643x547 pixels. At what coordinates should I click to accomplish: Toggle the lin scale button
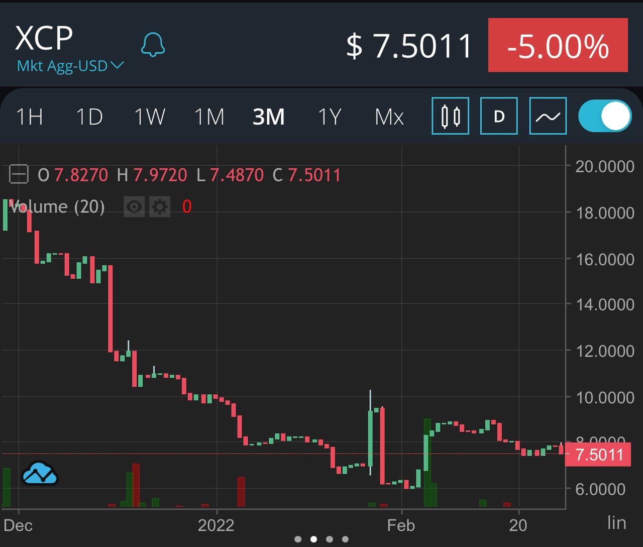616,523
